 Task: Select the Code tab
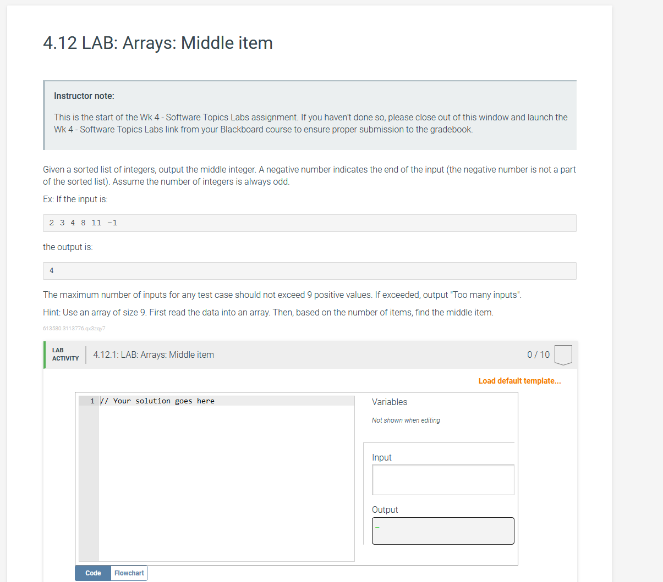92,573
